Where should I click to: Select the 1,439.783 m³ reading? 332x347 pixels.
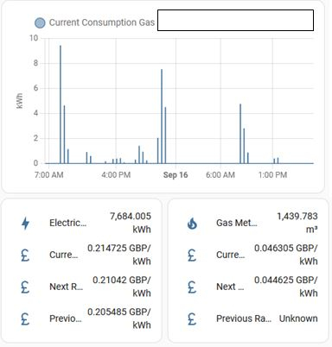tap(297, 223)
